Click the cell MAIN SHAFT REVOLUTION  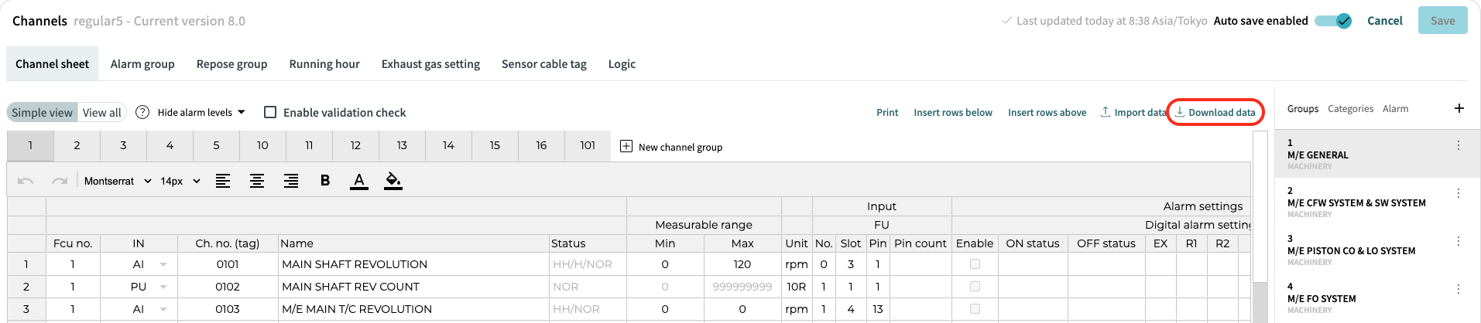click(x=413, y=264)
